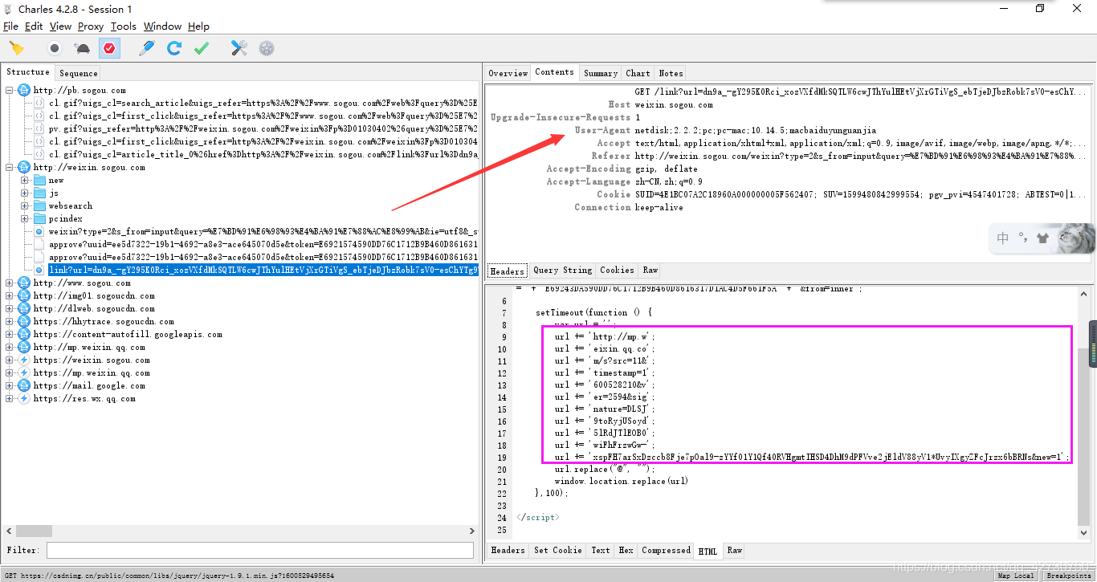Click the Referer header row
Screen dimensions: 1097x582
(x=789, y=156)
